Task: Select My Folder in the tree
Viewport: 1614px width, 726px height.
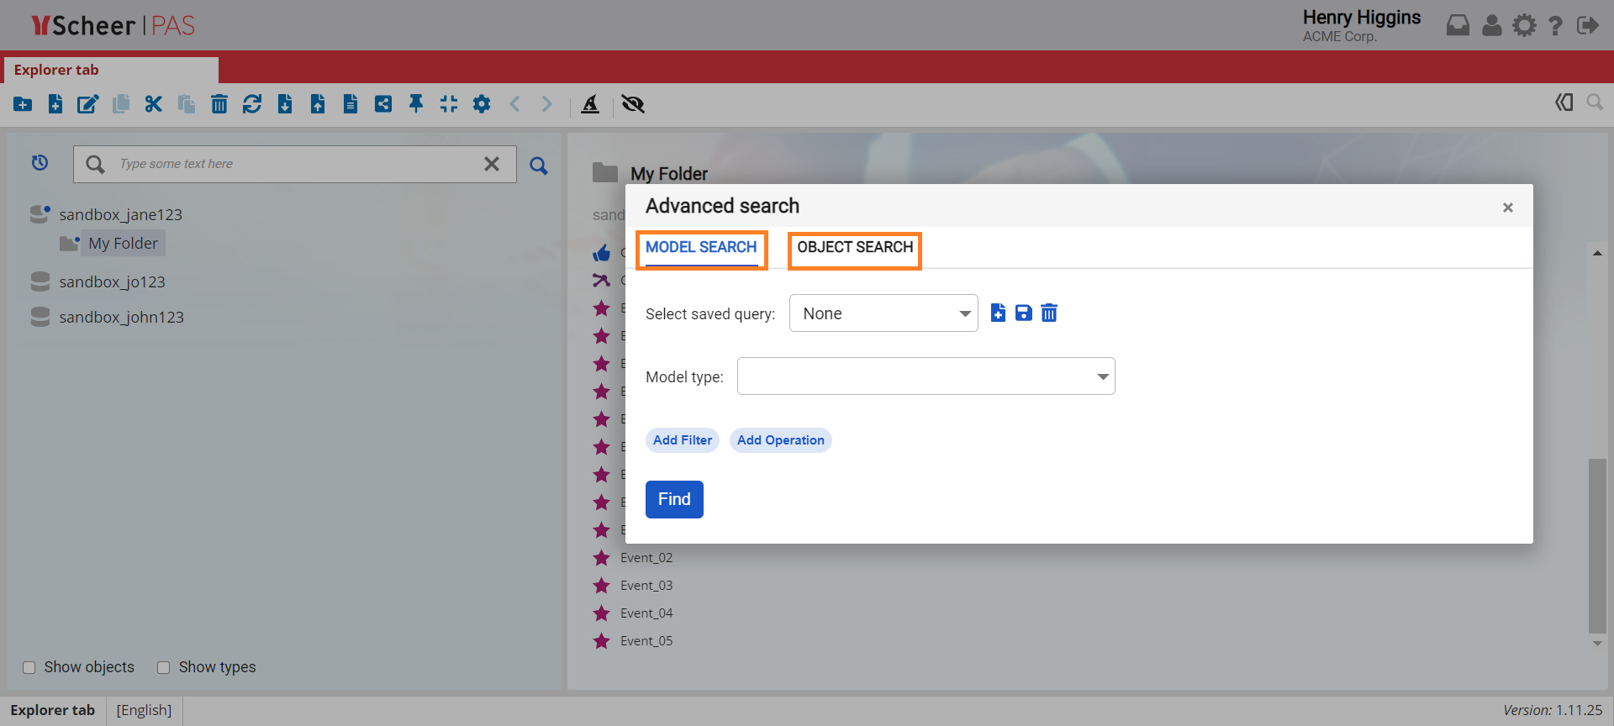Action: (x=123, y=244)
